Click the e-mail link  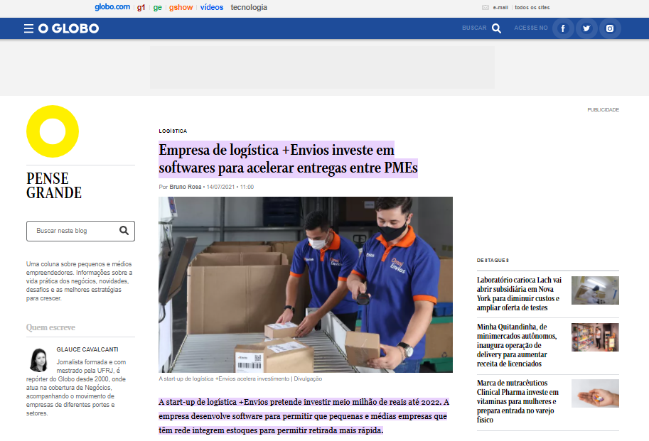click(x=500, y=7)
